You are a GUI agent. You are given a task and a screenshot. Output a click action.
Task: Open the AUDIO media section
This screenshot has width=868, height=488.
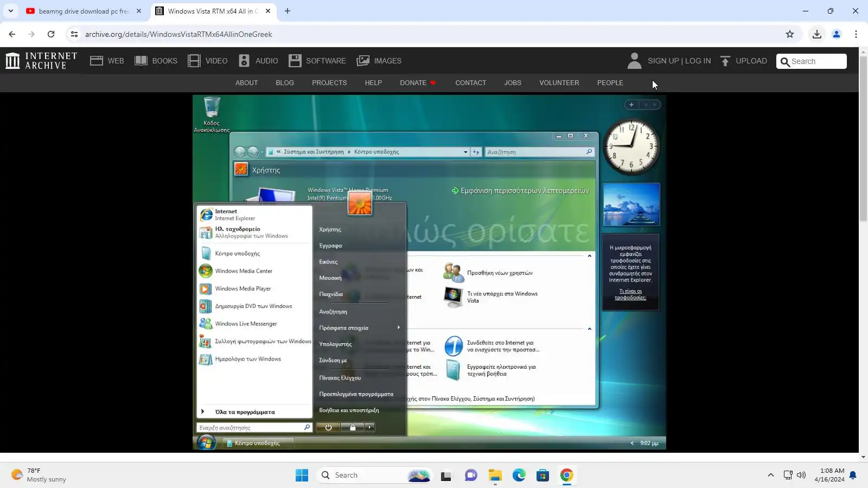tap(258, 61)
